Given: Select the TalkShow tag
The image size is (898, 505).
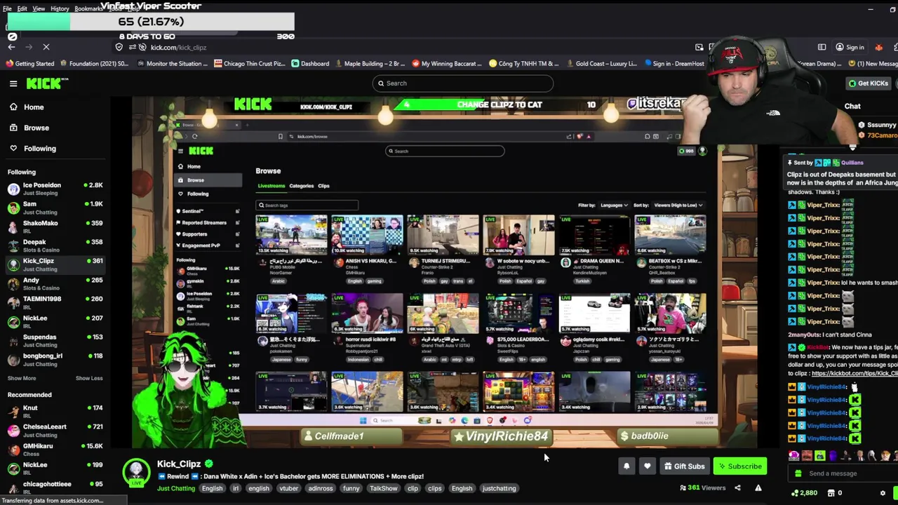Looking at the screenshot, I should (384, 489).
